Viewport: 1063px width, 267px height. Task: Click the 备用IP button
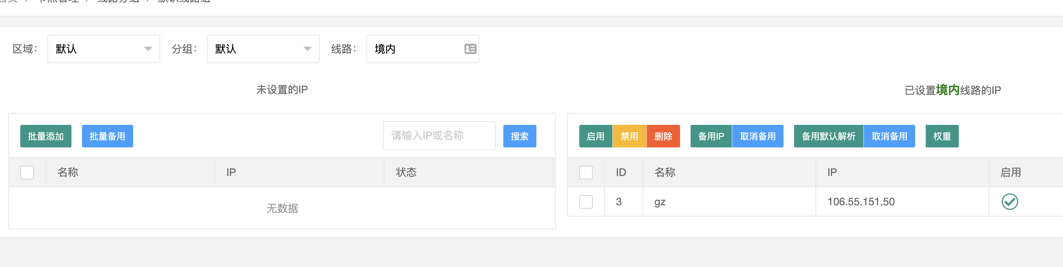point(711,136)
